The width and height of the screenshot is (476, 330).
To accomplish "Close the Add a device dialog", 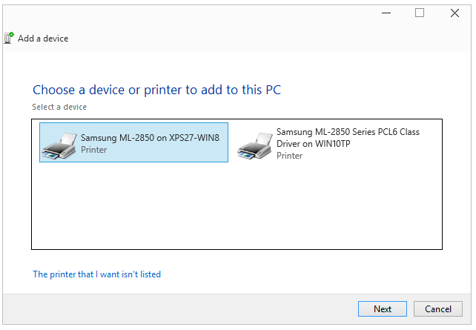I will tap(454, 13).
